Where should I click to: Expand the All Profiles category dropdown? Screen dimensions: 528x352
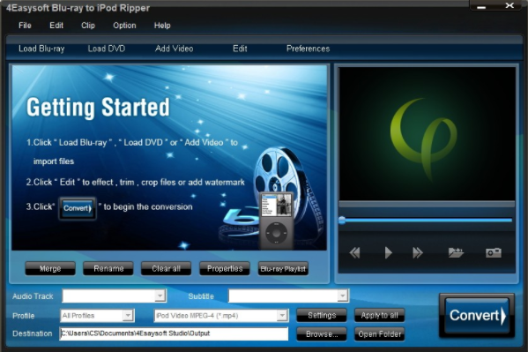128,316
